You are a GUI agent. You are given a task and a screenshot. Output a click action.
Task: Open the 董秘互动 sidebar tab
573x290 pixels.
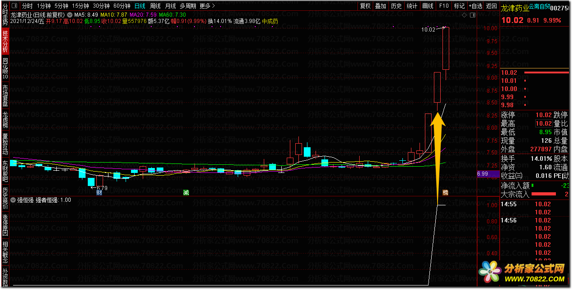5,144
